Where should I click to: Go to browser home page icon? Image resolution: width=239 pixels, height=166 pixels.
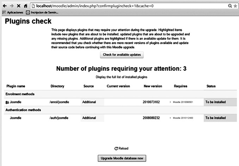tap(26, 6)
